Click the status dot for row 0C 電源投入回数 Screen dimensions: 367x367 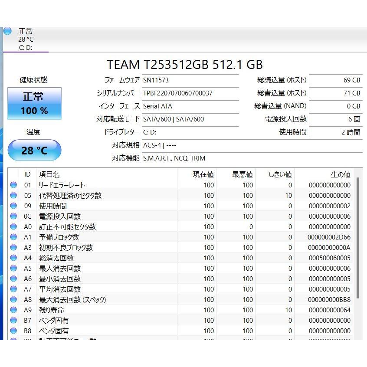13,216
